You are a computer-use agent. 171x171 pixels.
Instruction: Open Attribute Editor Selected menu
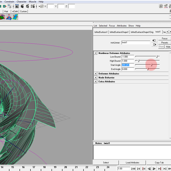[x=103, y=26]
